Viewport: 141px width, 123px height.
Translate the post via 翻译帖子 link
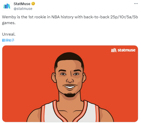pos(8,40)
